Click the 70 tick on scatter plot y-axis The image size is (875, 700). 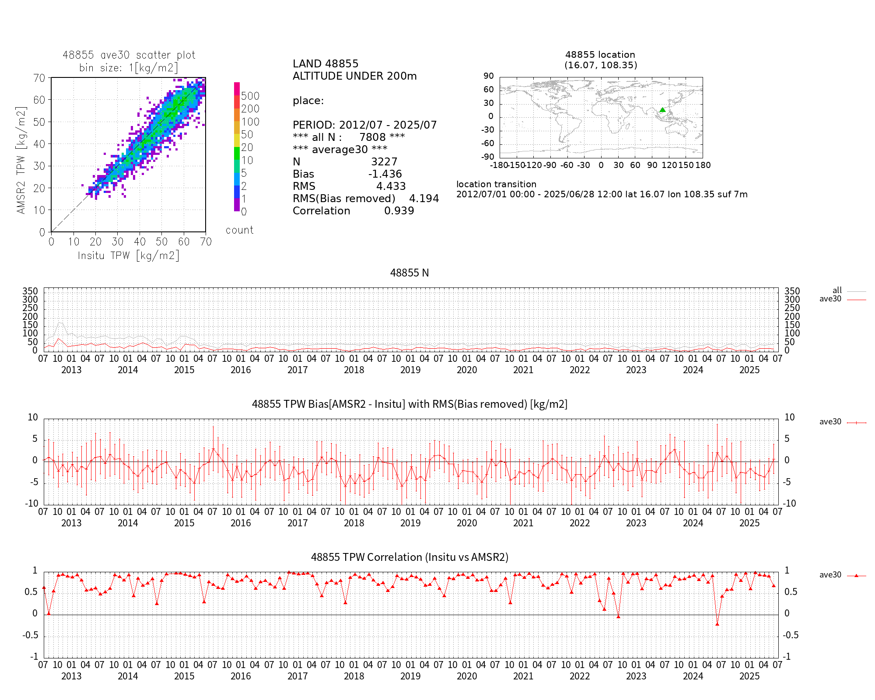click(x=39, y=78)
